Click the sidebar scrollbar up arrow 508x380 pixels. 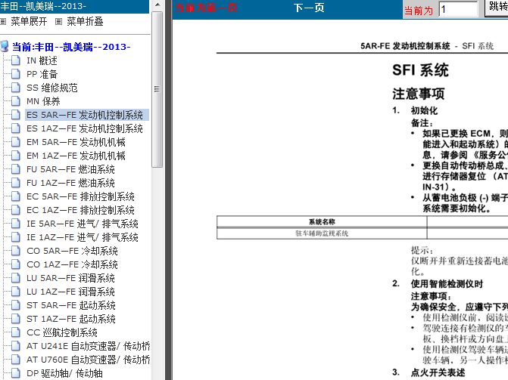(157, 5)
